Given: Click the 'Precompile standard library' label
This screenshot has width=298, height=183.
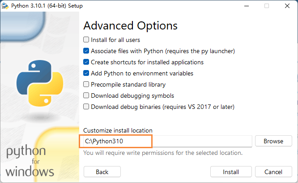Looking at the screenshot, I should pyautogui.click(x=128, y=84).
